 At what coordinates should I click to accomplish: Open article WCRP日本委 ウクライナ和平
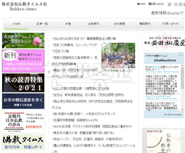coord(92,126)
